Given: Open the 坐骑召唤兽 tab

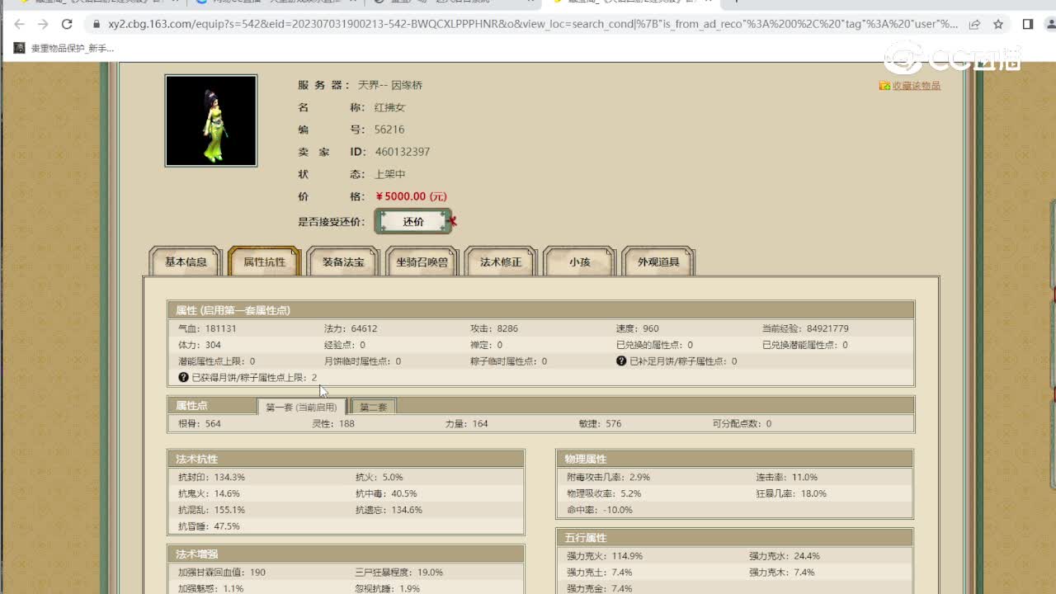Looking at the screenshot, I should click(x=422, y=262).
